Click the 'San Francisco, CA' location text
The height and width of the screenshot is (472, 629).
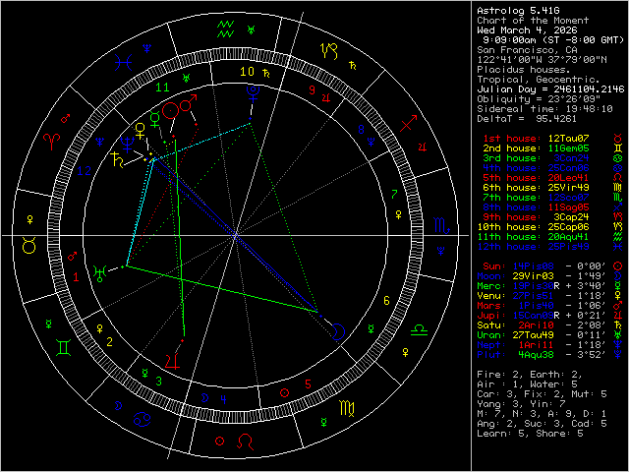point(527,50)
